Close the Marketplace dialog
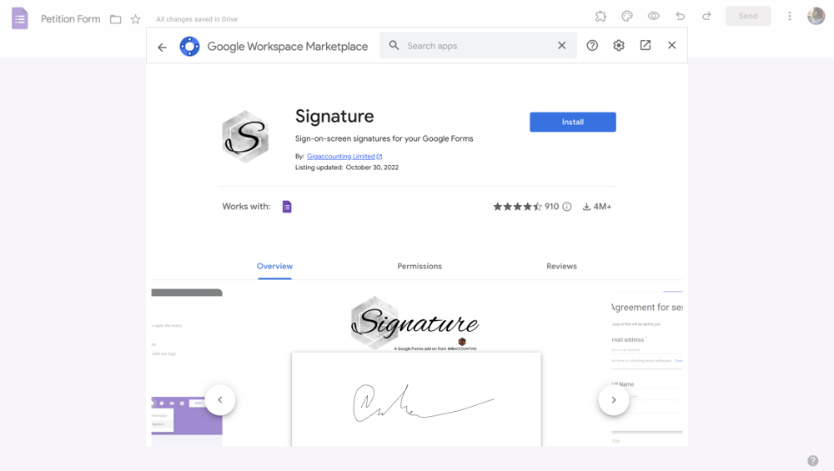This screenshot has height=471, width=834. pos(671,45)
